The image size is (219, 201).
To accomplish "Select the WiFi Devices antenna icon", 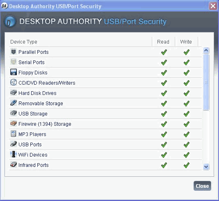I will point(14,154).
